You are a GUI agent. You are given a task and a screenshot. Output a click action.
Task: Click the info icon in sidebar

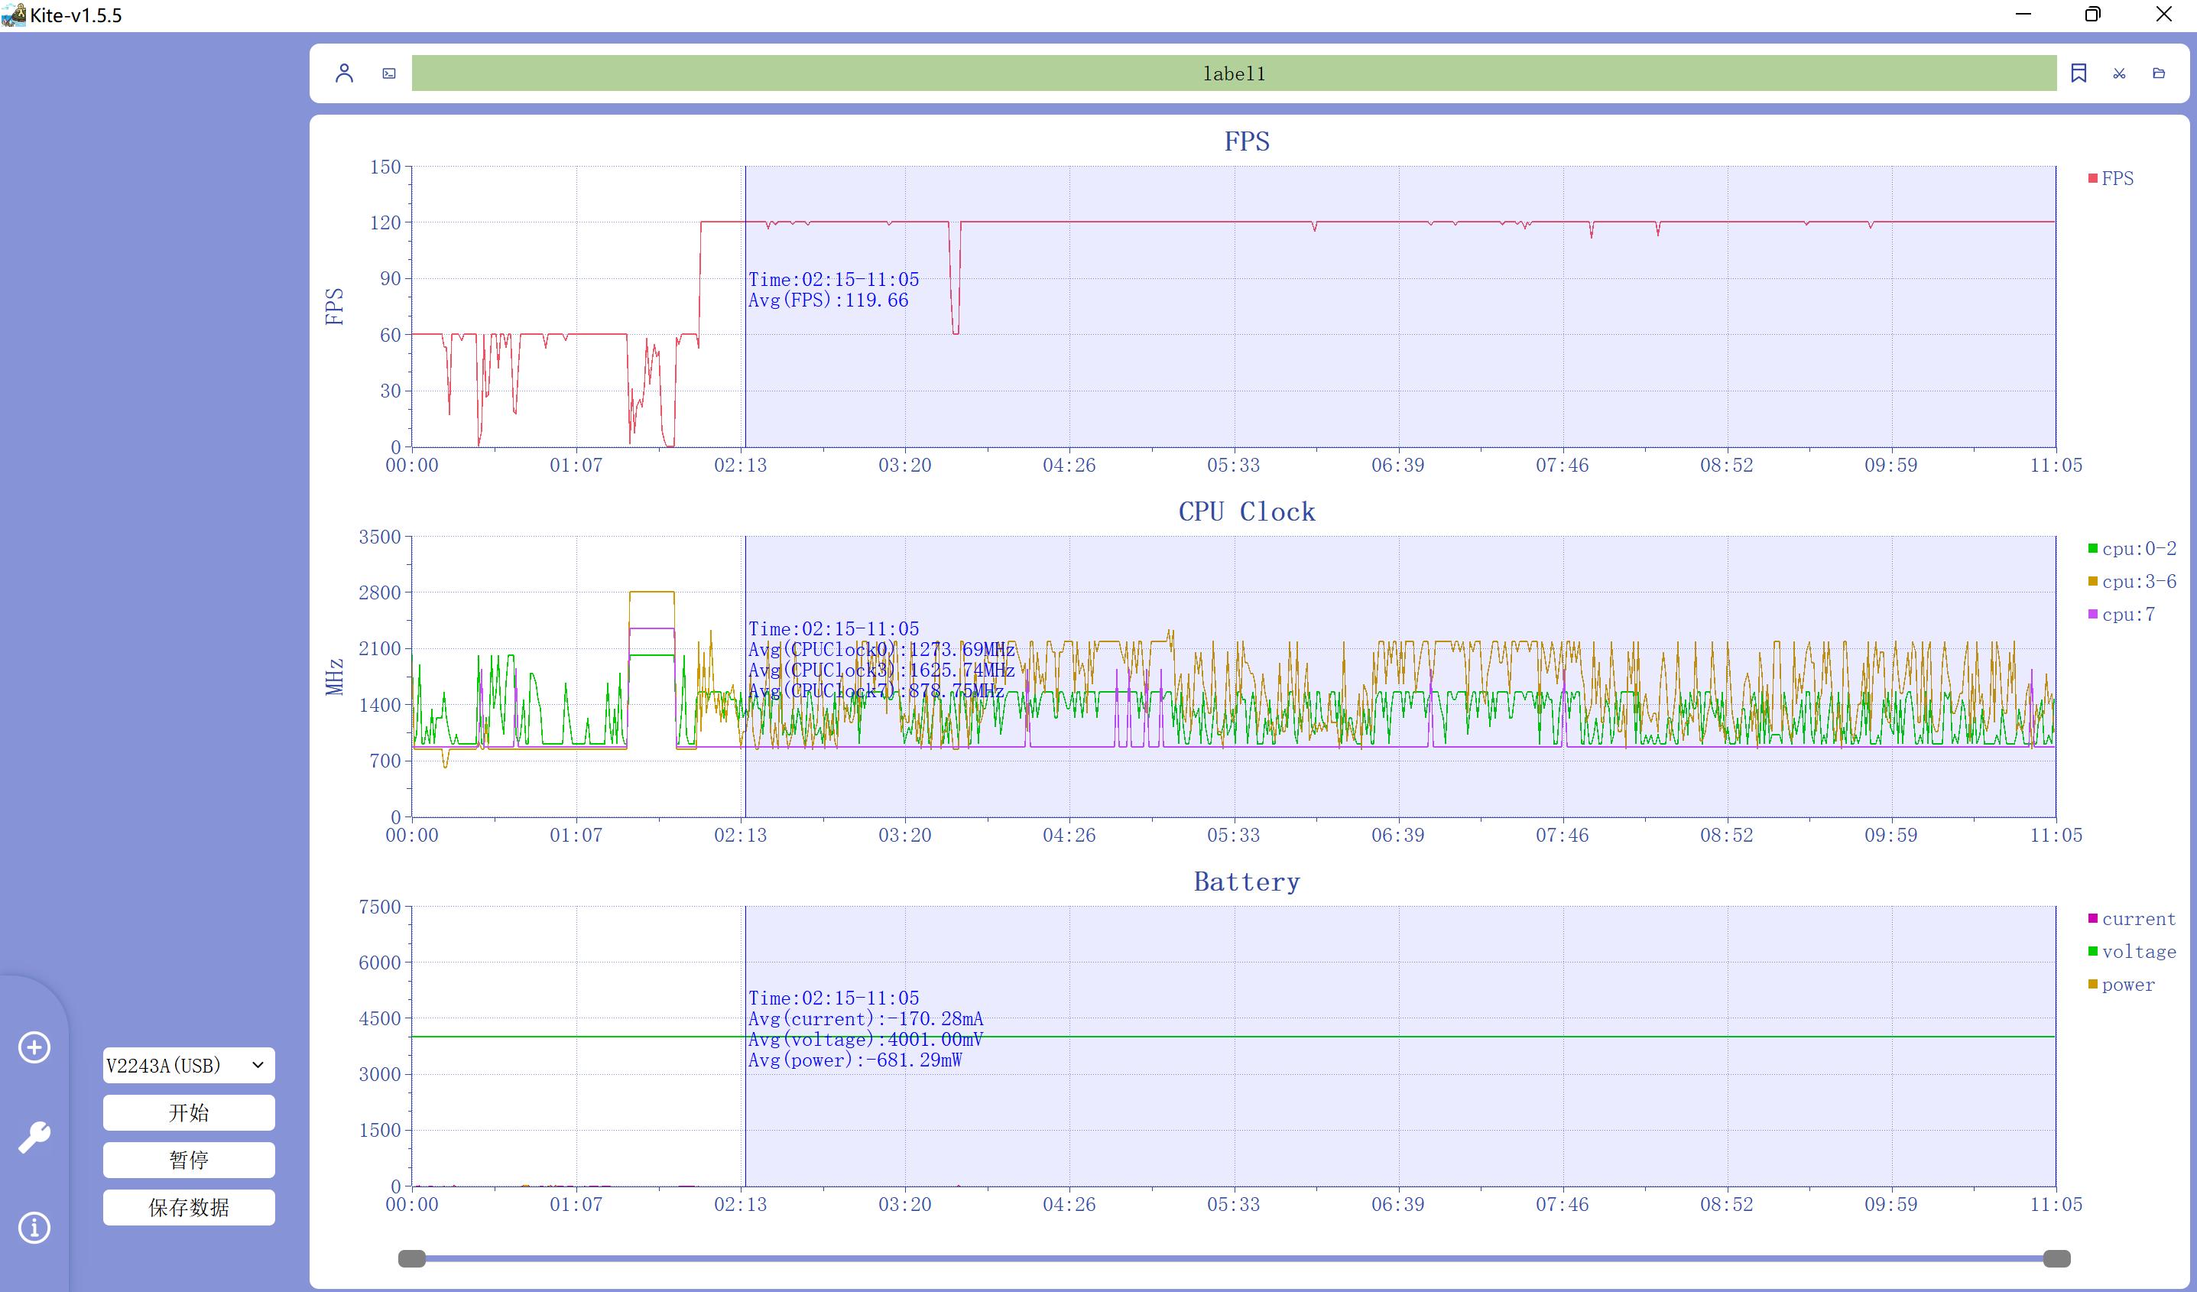[34, 1228]
